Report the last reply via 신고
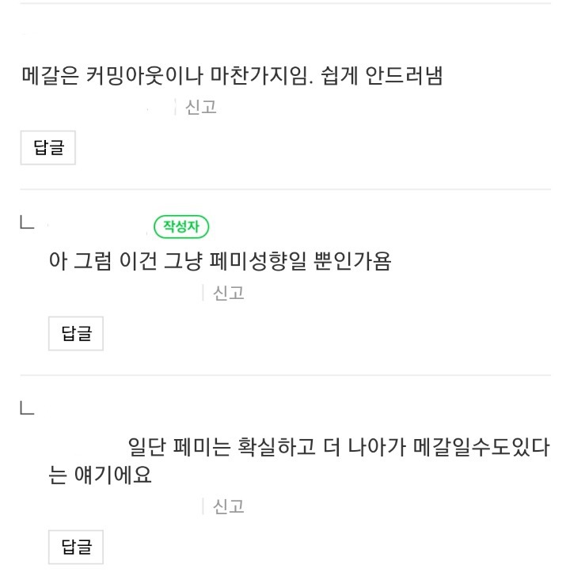570x587 pixels. [x=229, y=507]
